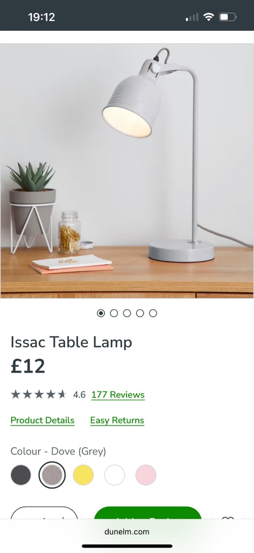
Task: Jump to the fourth carousel image dot
Action: [140, 313]
